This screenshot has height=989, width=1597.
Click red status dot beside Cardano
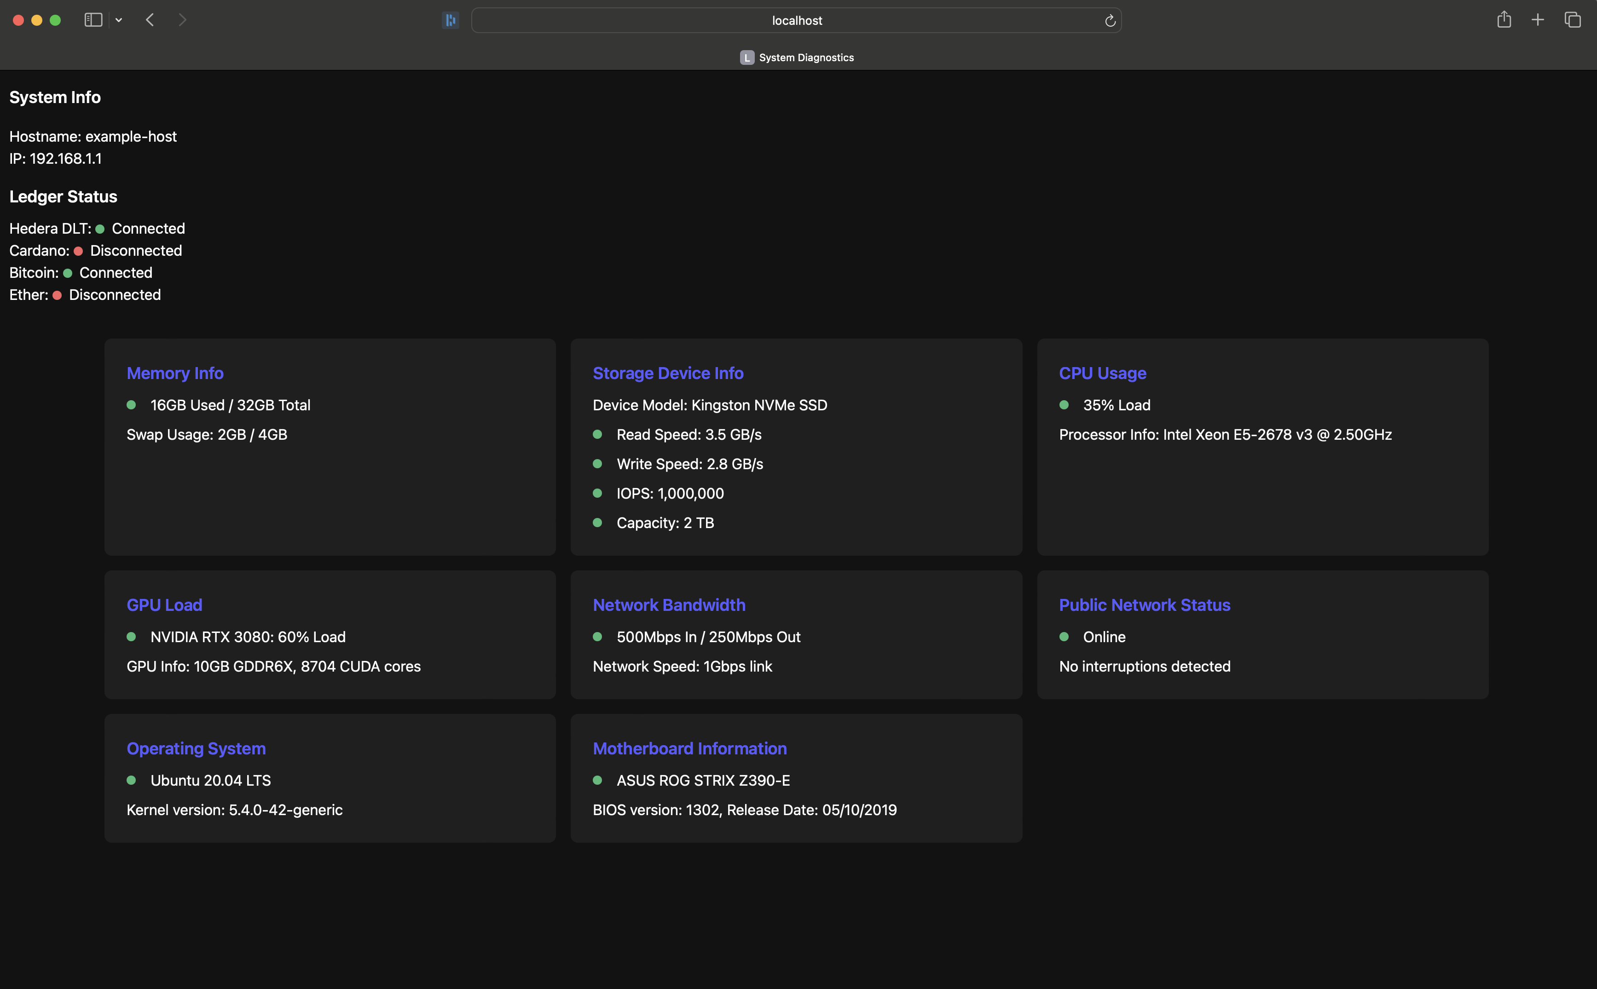pos(79,251)
